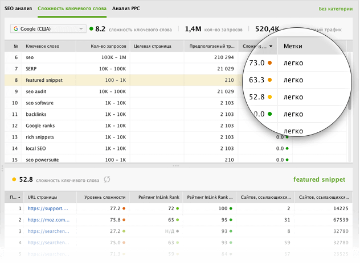This screenshot has width=360, height=263.
Task: Click the 67539 linking sites value
Action: point(341,220)
